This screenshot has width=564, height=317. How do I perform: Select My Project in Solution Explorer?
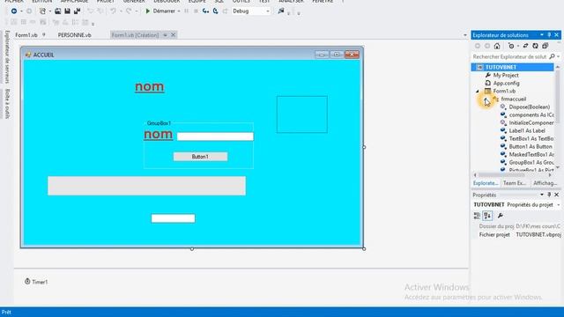(x=506, y=75)
